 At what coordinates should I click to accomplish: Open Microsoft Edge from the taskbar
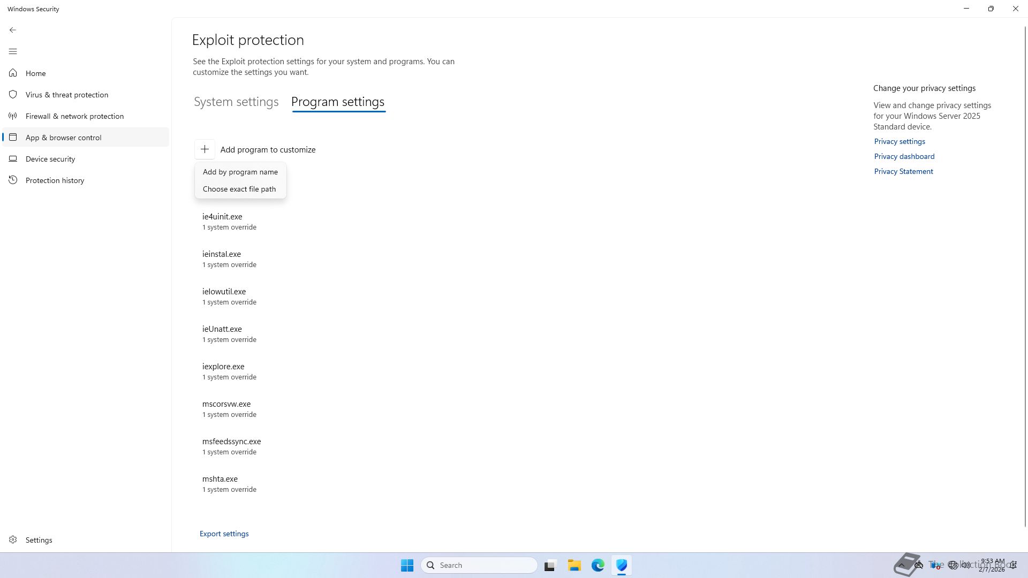598,565
